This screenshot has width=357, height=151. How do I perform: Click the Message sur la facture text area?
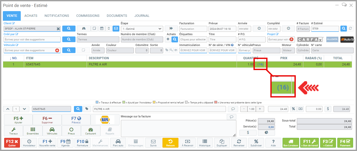(x=178, y=128)
